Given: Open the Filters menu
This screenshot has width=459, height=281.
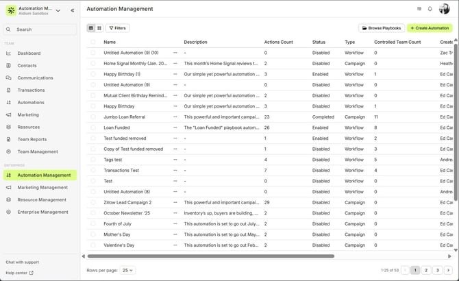Looking at the screenshot, I should click(x=117, y=28).
